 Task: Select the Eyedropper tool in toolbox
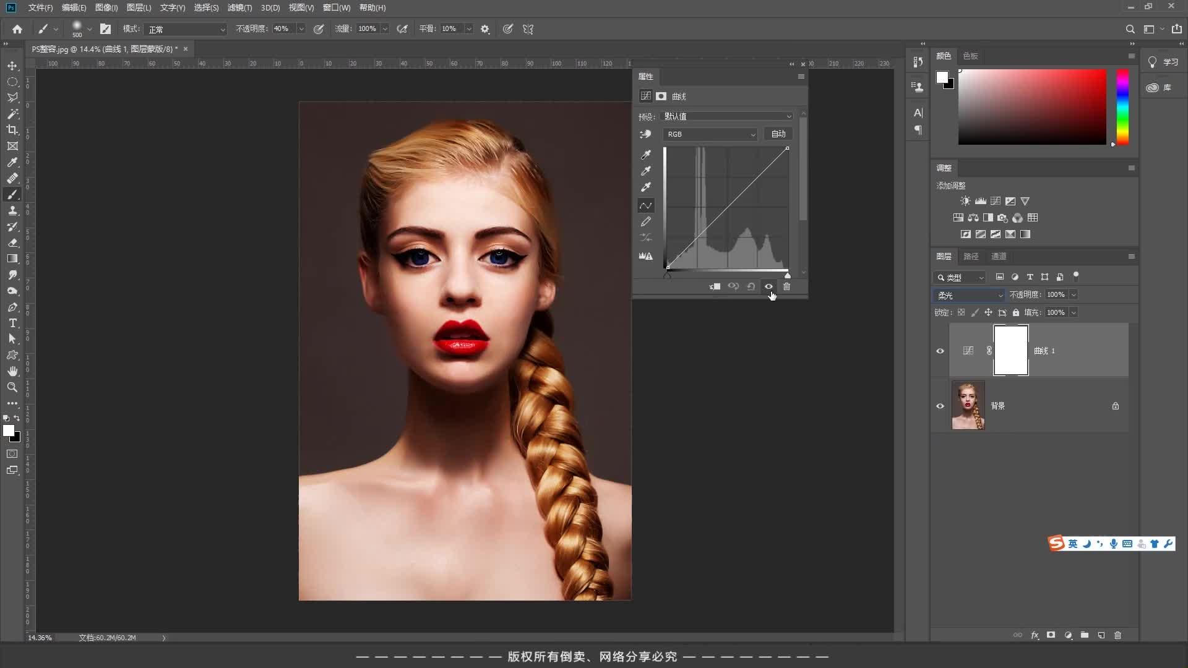12,162
